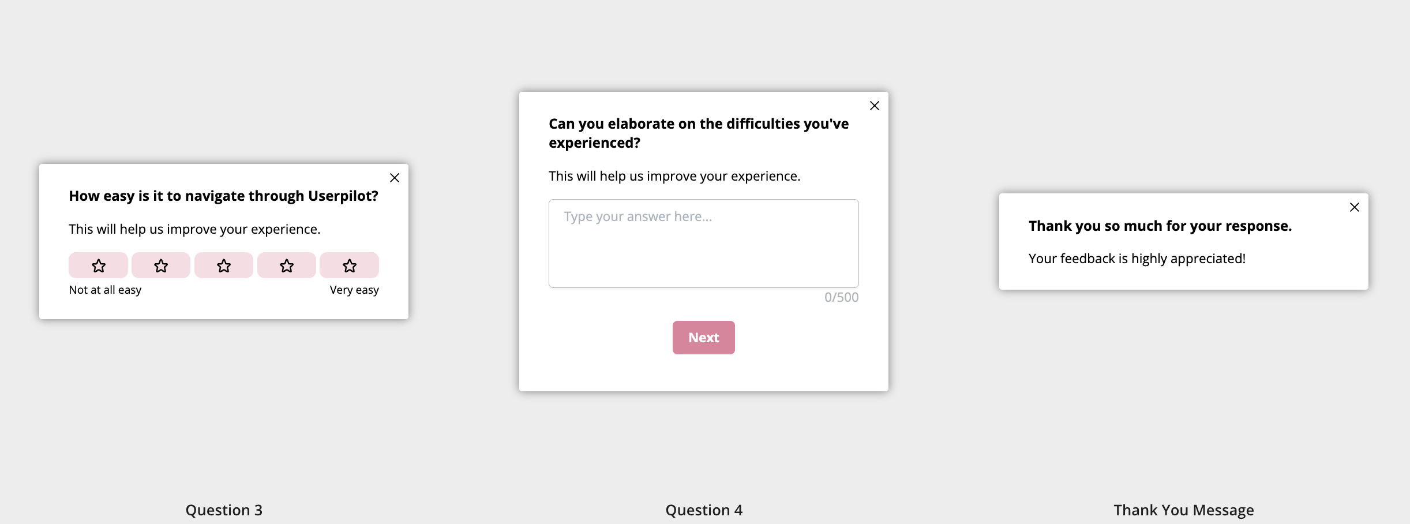Close the thank you response message
The image size is (1410, 524).
1355,207
